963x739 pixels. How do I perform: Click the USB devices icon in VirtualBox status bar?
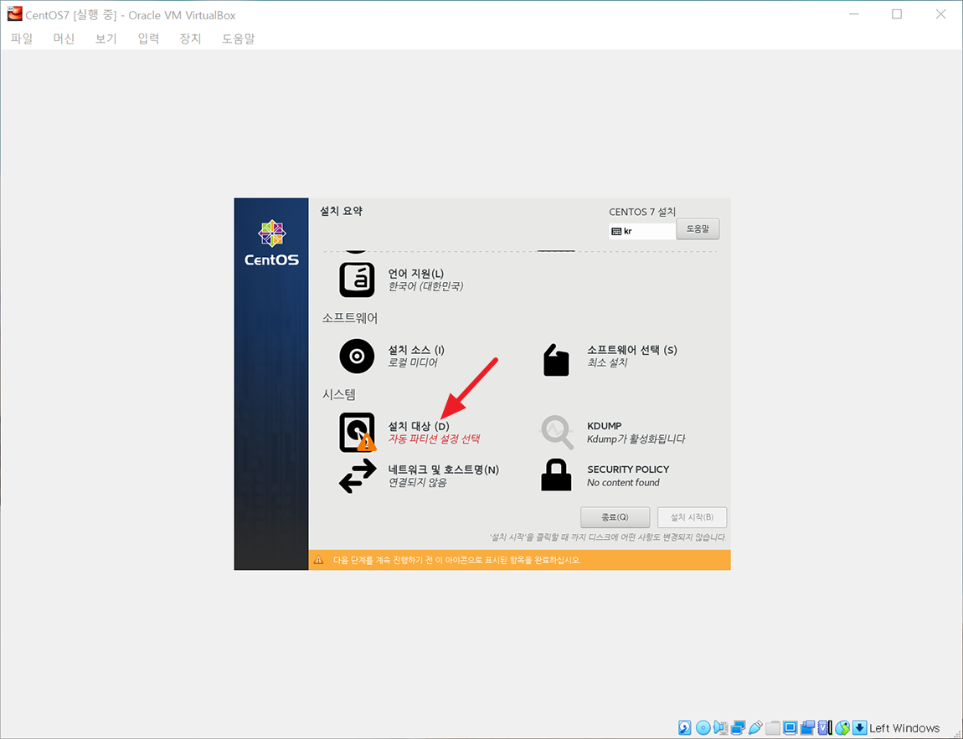click(x=755, y=727)
